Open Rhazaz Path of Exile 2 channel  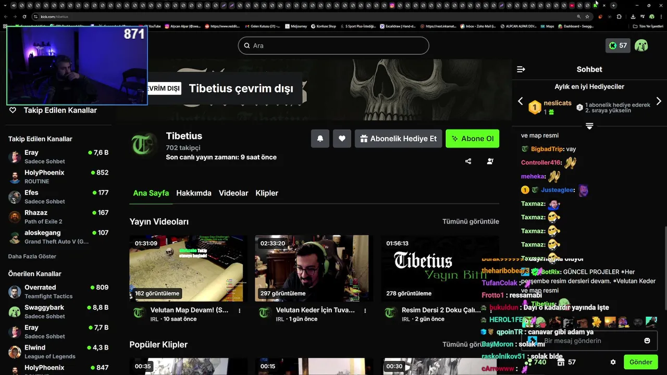(58, 217)
